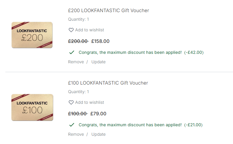Open £200 LOOKFANTASTIC Gift Voucher title
Screen dimensions: 233x144
(x=108, y=11)
